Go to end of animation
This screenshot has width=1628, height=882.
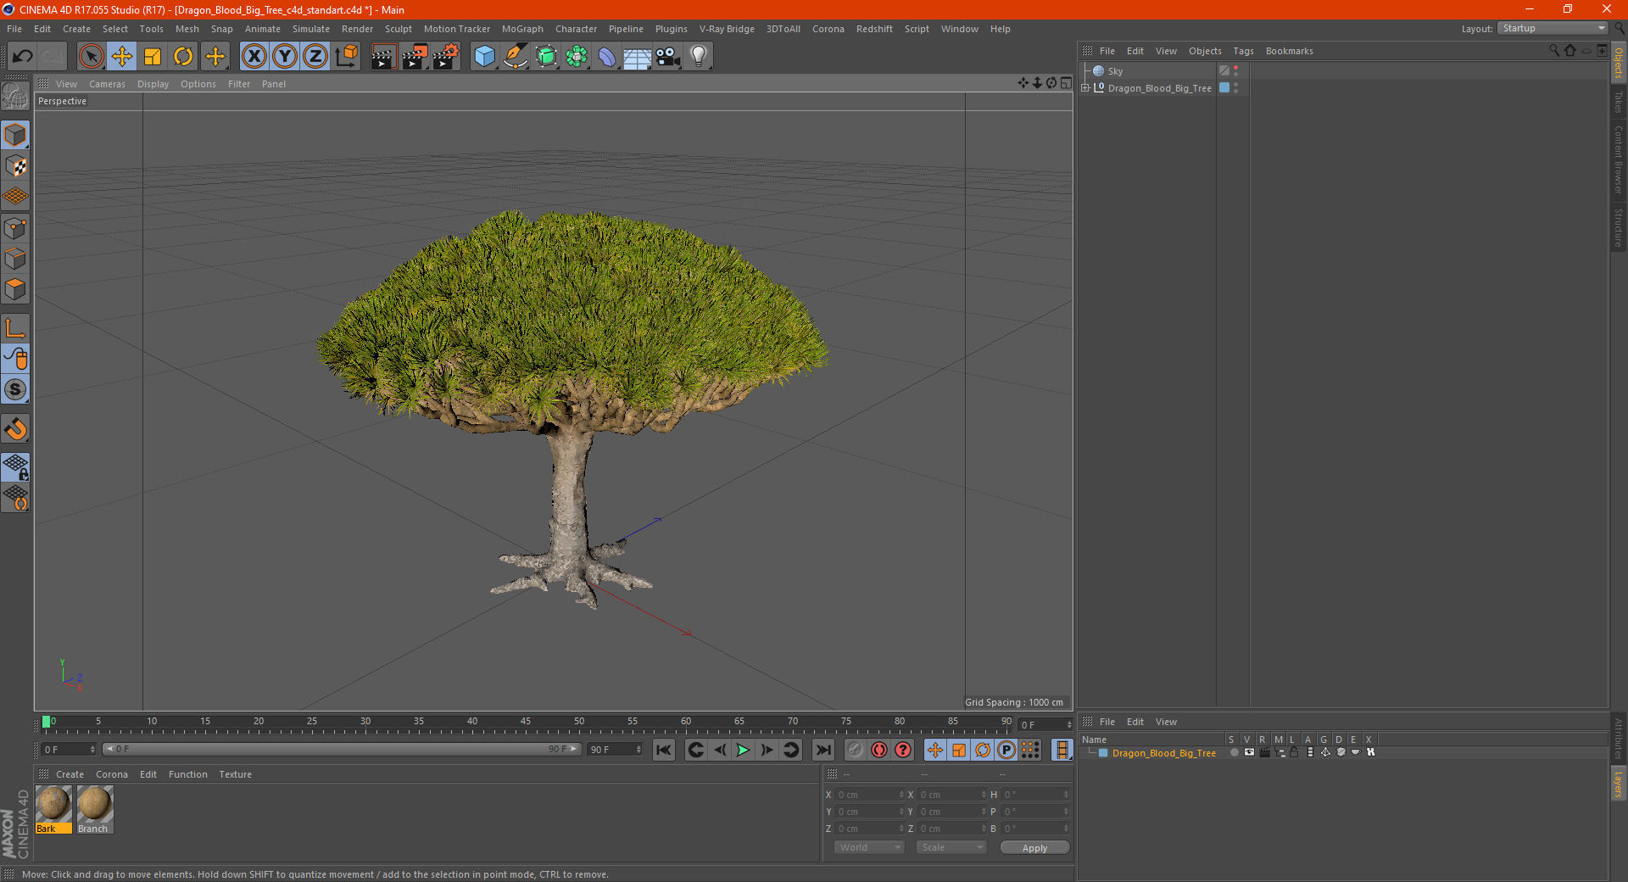[823, 750]
